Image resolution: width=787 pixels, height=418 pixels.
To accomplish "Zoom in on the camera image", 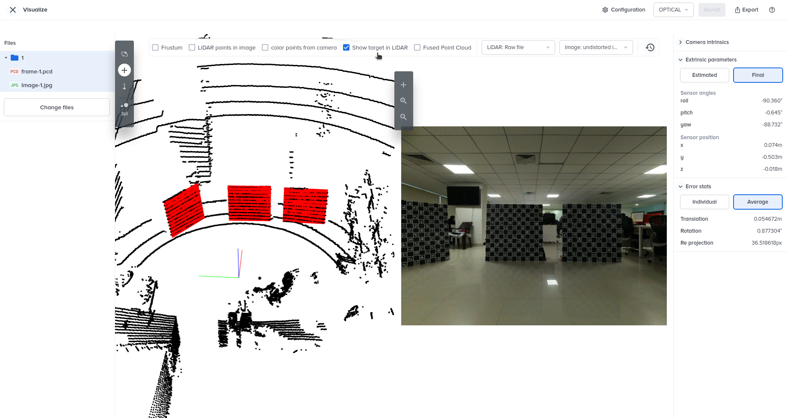I will (x=403, y=101).
